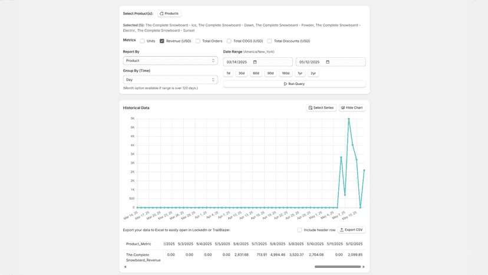The image size is (488, 275).
Task: Uncheck the Revenue (USD) metric
Action: pos(162,41)
